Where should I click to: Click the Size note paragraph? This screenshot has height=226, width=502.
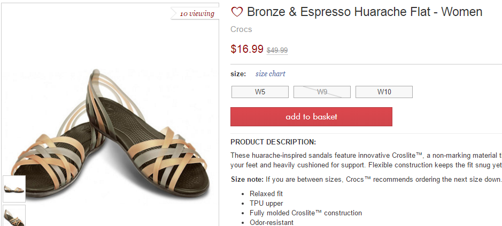(x=366, y=179)
